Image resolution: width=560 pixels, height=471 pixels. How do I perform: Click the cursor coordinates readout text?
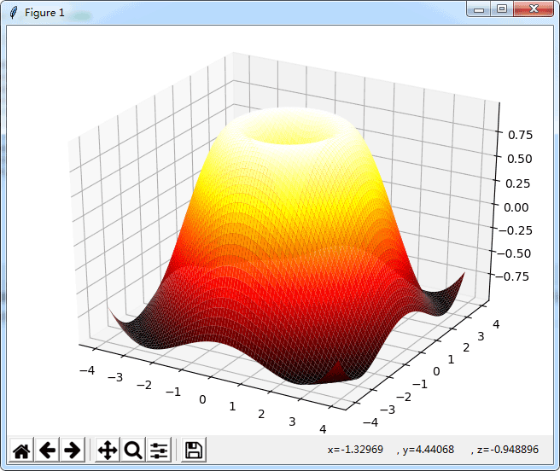433,449
